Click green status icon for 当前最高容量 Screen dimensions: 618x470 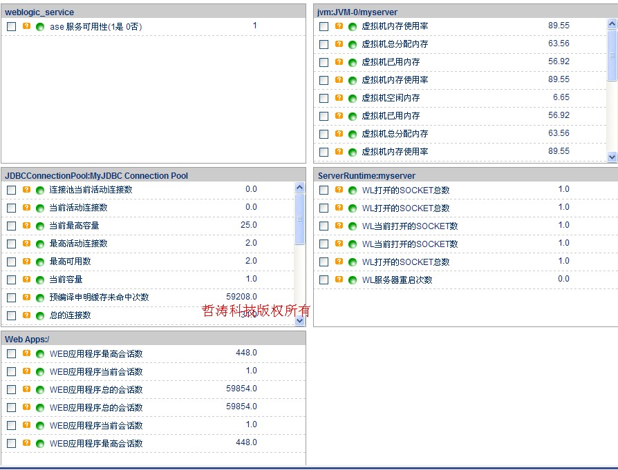[40, 226]
